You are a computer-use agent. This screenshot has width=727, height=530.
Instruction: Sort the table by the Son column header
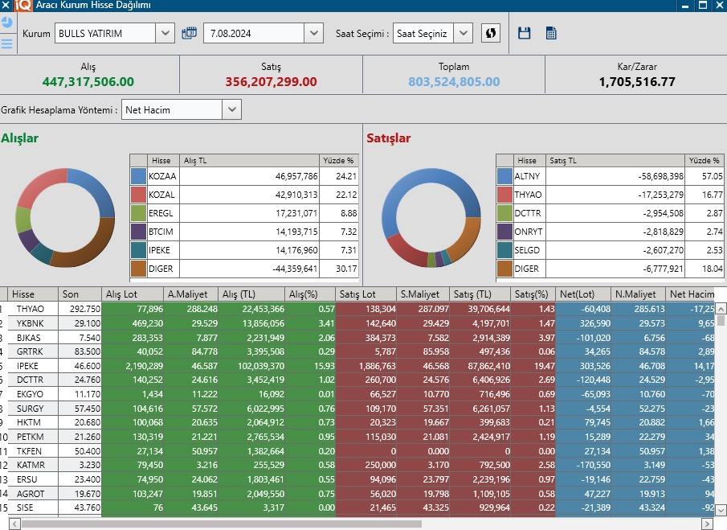pos(80,294)
